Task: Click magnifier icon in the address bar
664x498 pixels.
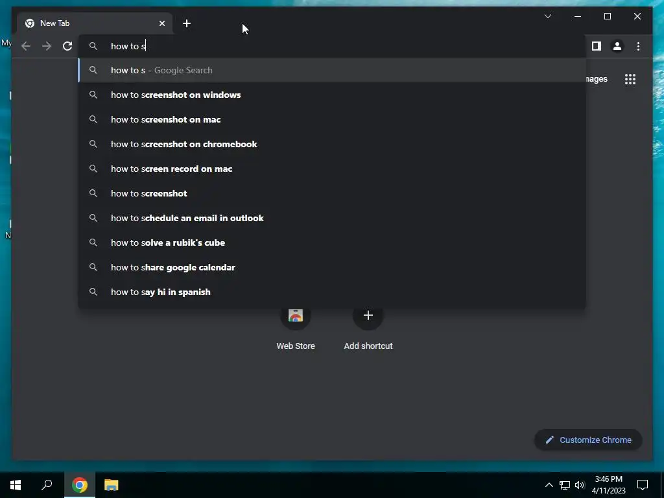Action: (93, 46)
